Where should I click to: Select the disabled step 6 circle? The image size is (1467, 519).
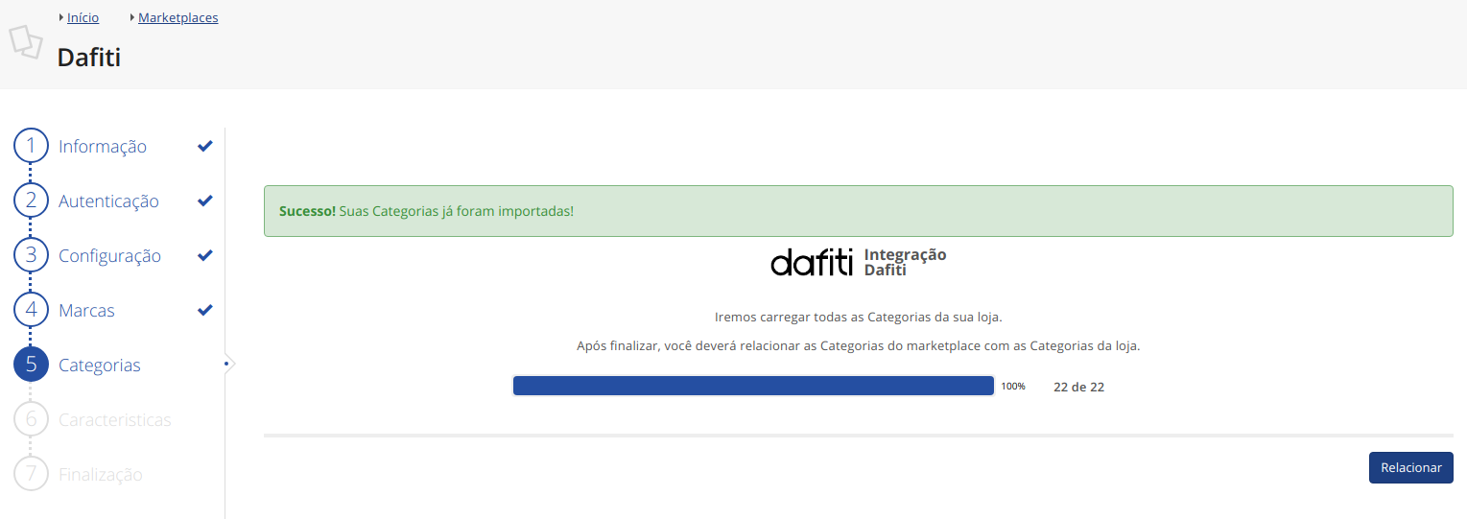tap(31, 419)
